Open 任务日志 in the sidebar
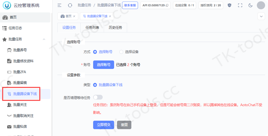 [x=25, y=28]
